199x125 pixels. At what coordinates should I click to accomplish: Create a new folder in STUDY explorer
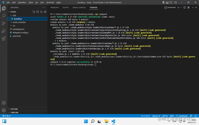[x=38, y=12]
